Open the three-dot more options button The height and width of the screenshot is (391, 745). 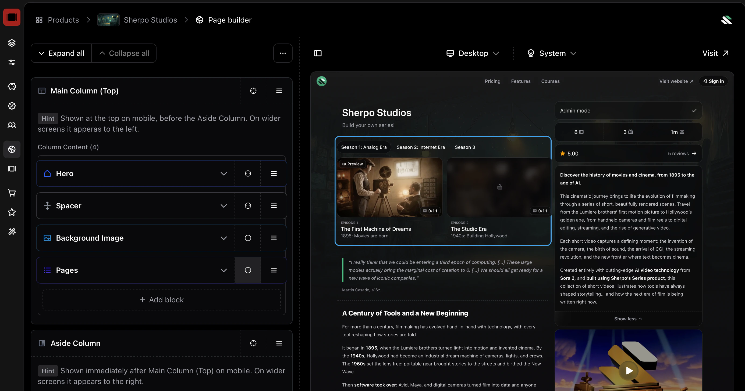(283, 53)
